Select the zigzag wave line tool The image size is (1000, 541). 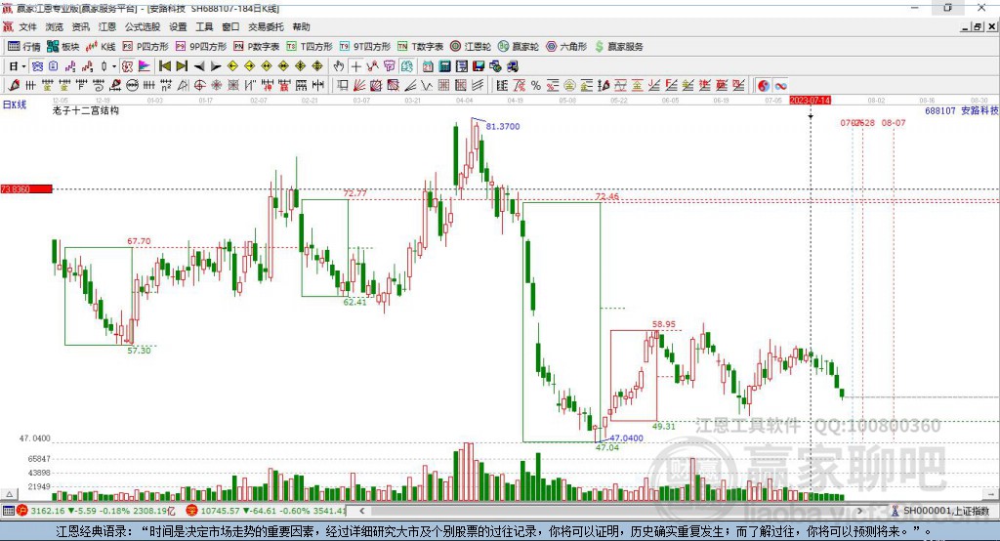pos(428,85)
